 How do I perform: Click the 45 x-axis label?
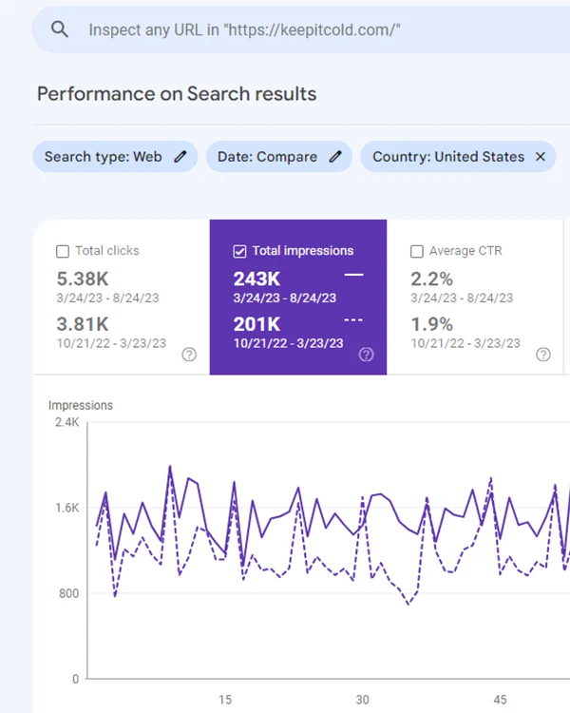[500, 700]
